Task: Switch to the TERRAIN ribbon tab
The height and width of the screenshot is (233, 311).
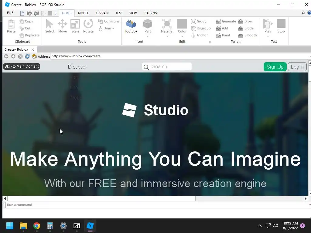Action: pyautogui.click(x=102, y=13)
